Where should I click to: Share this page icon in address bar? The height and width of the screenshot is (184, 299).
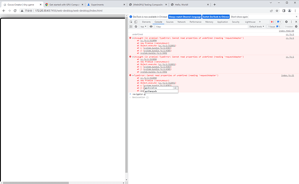coord(271,11)
